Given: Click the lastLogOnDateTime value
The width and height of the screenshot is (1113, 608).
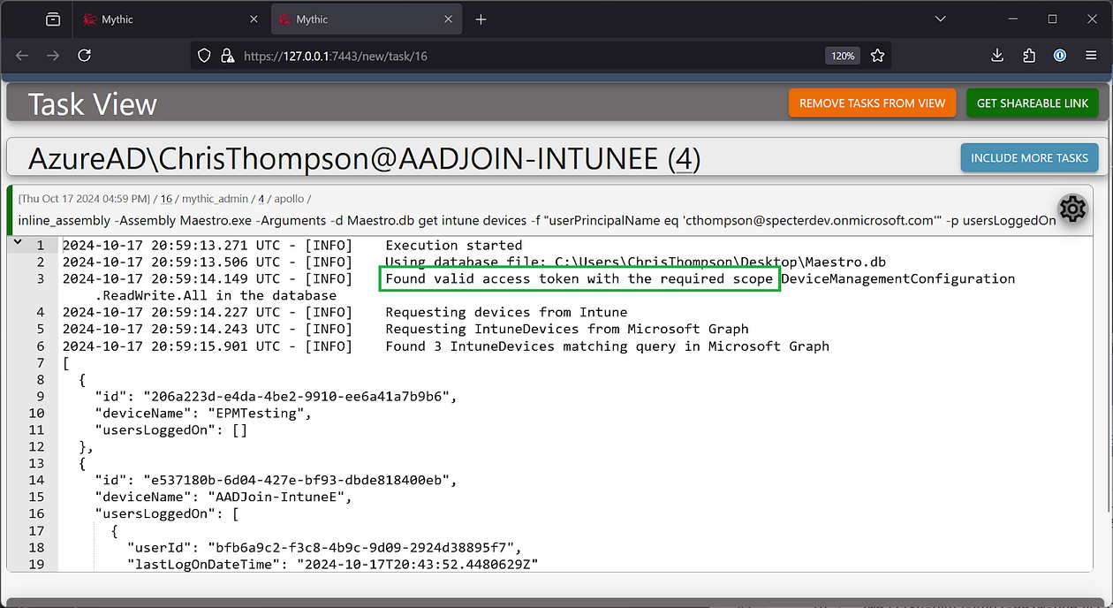Looking at the screenshot, I should [417, 565].
